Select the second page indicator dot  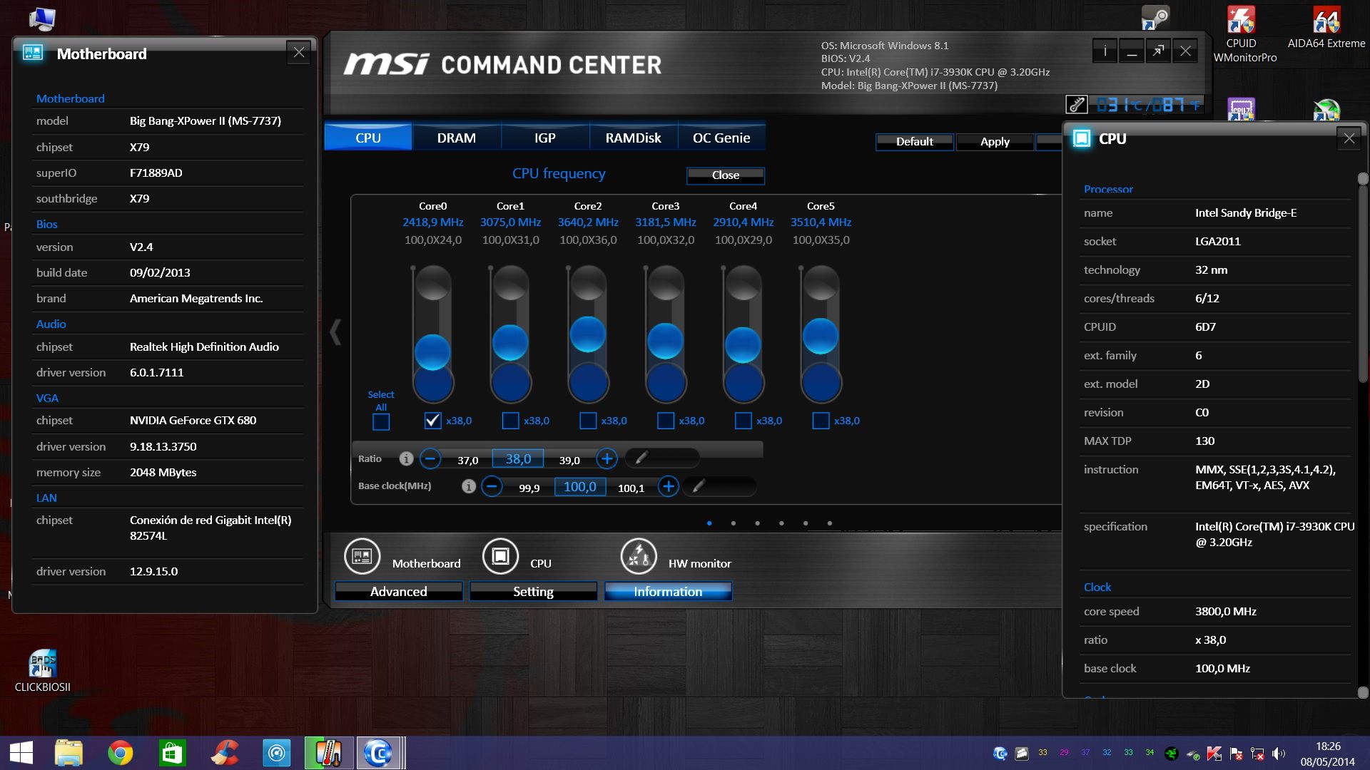click(734, 523)
